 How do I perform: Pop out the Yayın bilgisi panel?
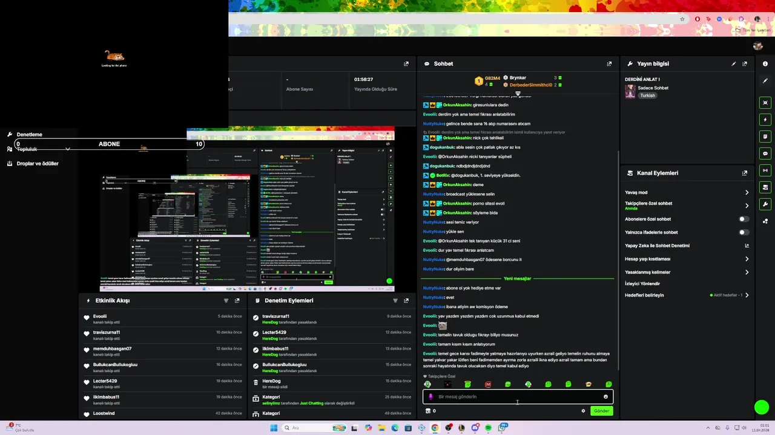[x=745, y=63]
